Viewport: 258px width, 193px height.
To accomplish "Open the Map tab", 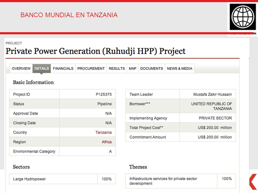I will [x=132, y=68].
